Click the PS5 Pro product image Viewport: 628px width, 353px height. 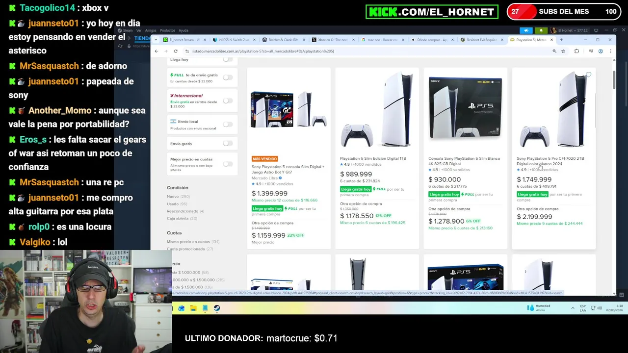[x=553, y=110]
